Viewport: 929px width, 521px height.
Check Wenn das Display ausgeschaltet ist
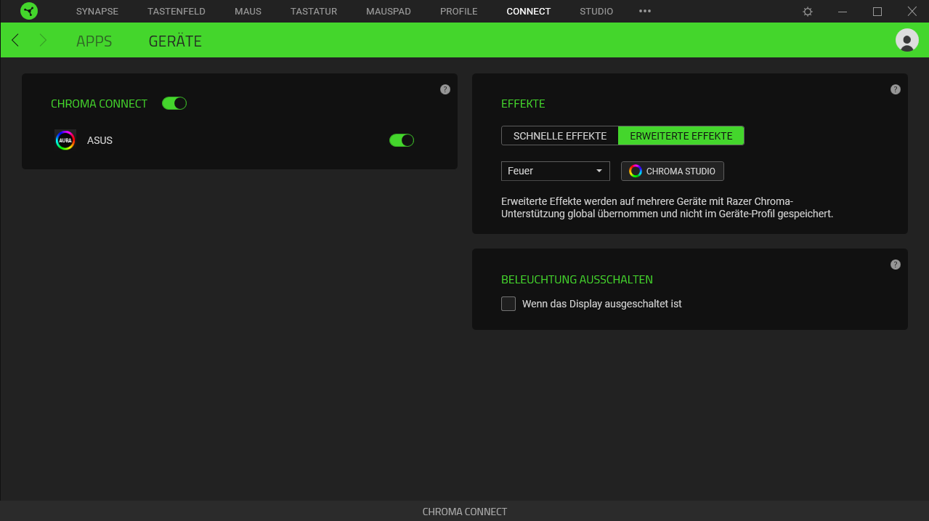508,304
